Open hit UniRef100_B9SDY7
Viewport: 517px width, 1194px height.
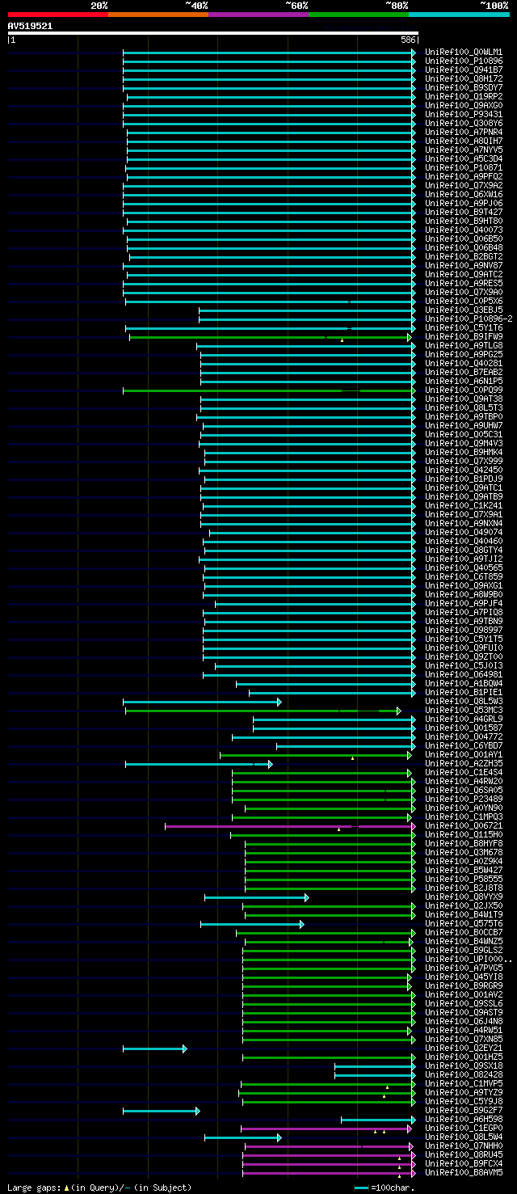tap(464, 88)
